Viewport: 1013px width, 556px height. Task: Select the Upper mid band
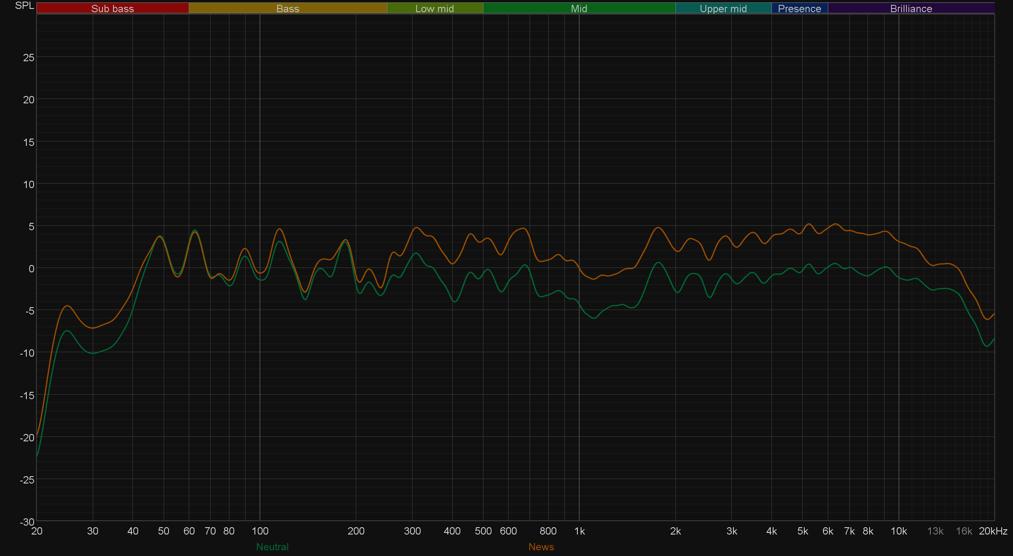point(723,9)
